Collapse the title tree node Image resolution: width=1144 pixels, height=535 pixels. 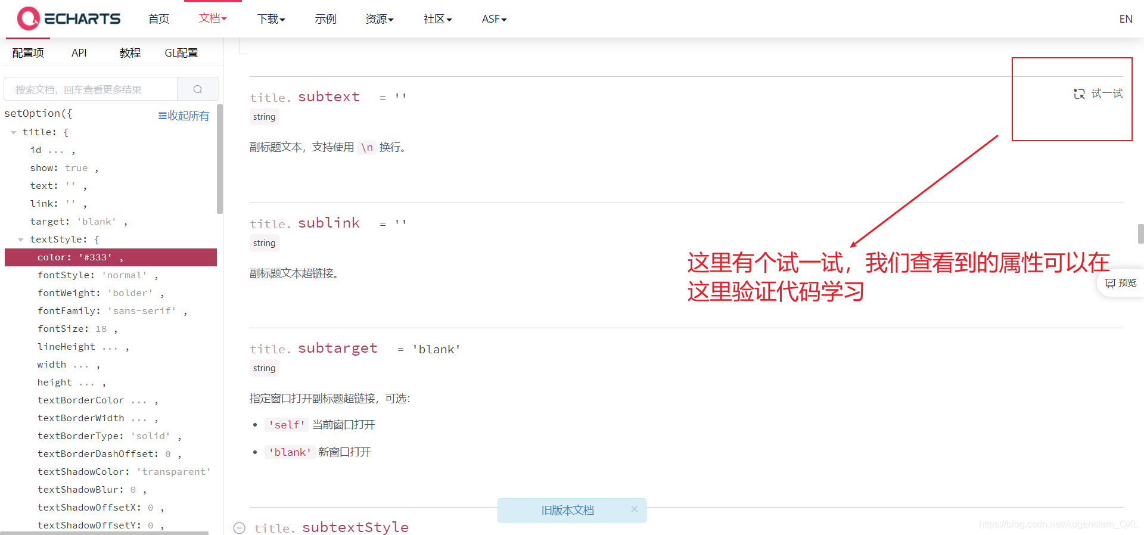13,132
